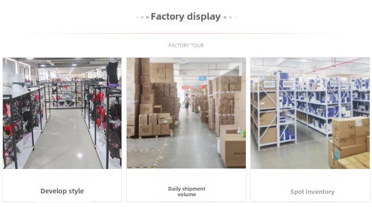Click the Daily shipment volume caption

pyautogui.click(x=186, y=192)
